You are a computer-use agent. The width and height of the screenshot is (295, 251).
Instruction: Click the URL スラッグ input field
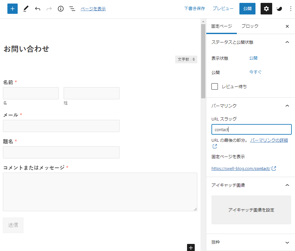251,130
